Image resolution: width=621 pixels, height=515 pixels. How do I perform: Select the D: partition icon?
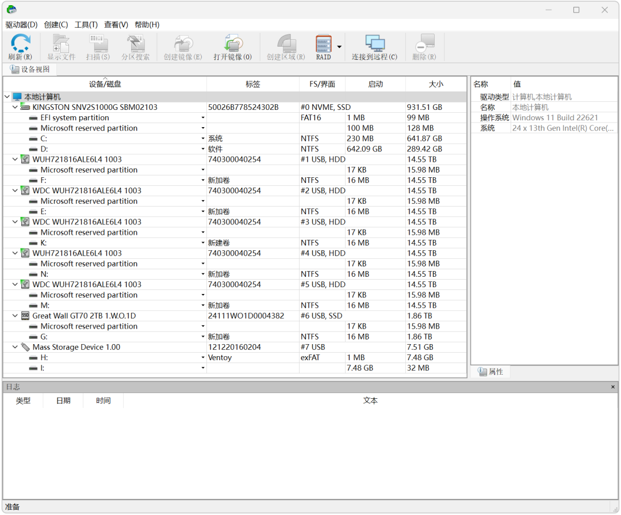(34, 149)
